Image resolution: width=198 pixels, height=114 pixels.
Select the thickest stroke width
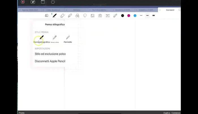click(154, 16)
